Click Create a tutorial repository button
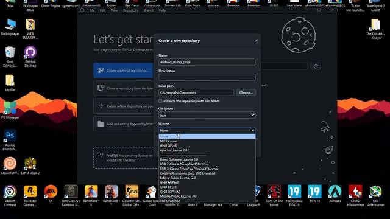This screenshot has width=390, height=219. 123,71
